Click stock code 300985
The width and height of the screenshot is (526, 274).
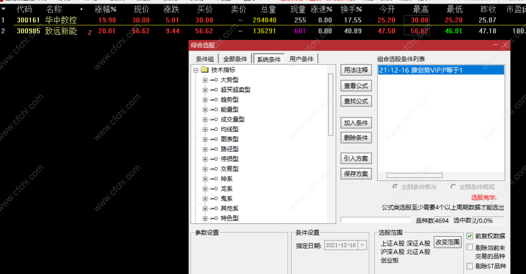point(28,31)
